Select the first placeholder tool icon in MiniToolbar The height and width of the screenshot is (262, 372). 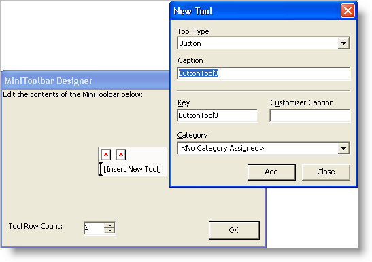click(106, 155)
